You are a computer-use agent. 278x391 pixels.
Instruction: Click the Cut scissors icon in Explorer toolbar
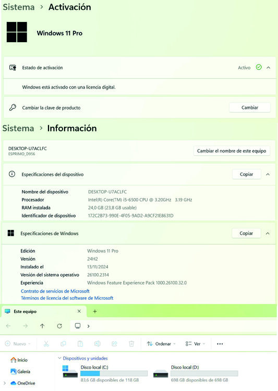click(x=46, y=344)
